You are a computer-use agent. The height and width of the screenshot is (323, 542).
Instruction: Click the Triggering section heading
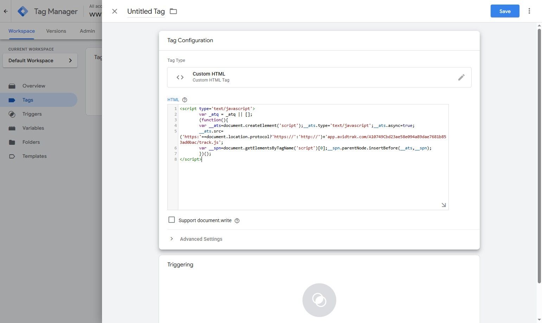(180, 265)
